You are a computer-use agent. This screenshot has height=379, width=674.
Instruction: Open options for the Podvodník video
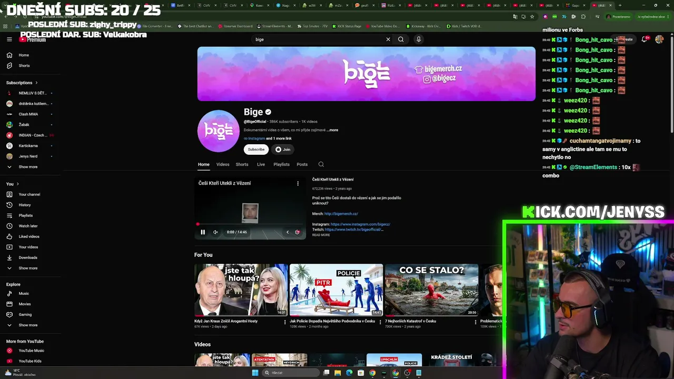pos(380,322)
